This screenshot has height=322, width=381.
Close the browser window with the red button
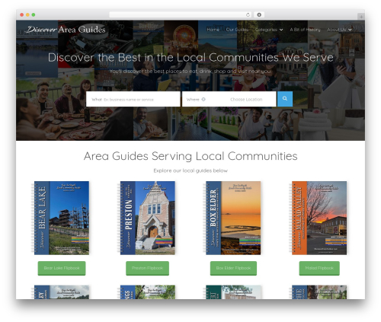pyautogui.click(x=22, y=14)
